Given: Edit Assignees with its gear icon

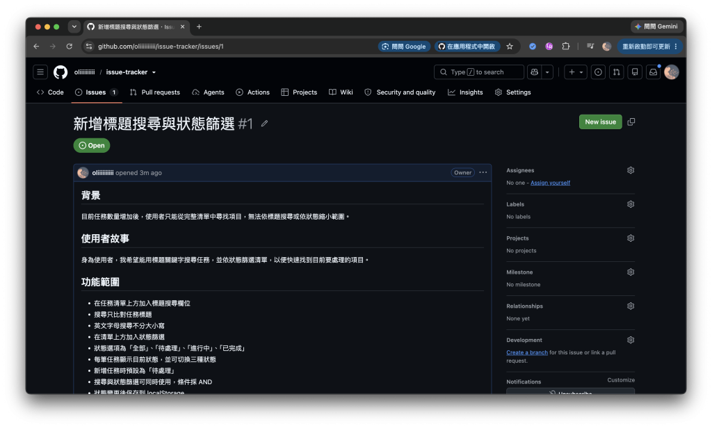Looking at the screenshot, I should point(631,170).
